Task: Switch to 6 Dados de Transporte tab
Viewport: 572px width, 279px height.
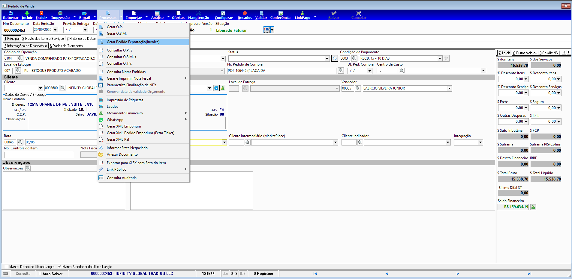Action: pos(66,46)
